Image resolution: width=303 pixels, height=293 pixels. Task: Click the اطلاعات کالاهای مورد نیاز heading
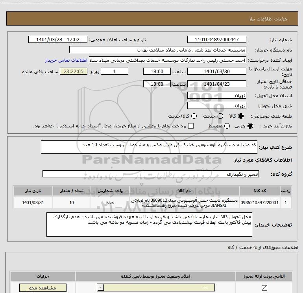(x=263, y=160)
